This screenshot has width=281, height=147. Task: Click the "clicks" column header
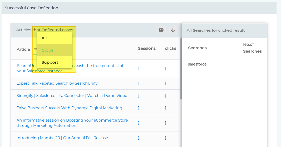point(170,48)
